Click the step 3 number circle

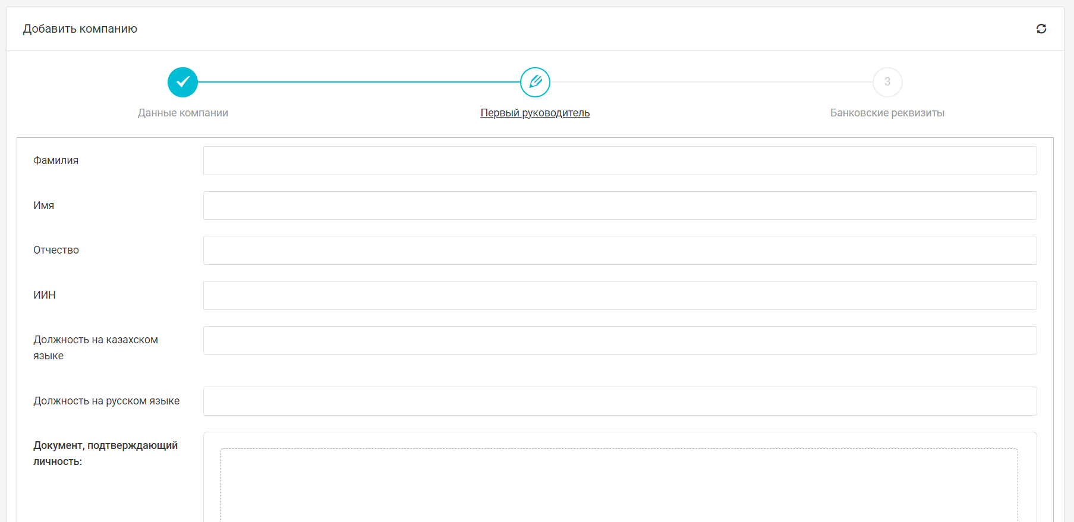point(887,82)
